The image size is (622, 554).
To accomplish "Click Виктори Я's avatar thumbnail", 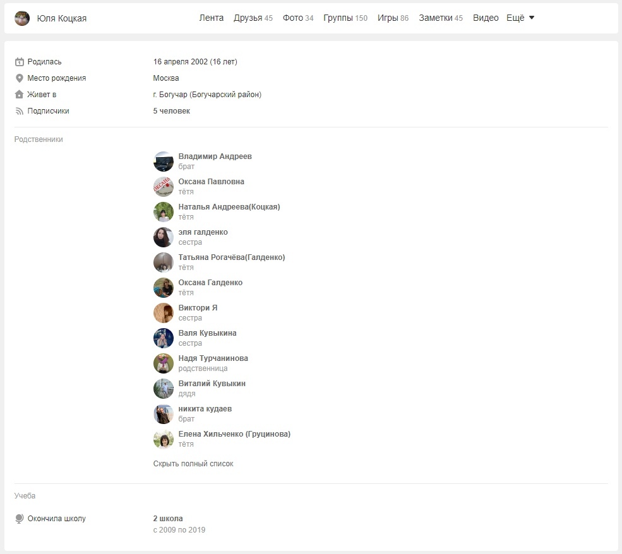I will (x=164, y=313).
